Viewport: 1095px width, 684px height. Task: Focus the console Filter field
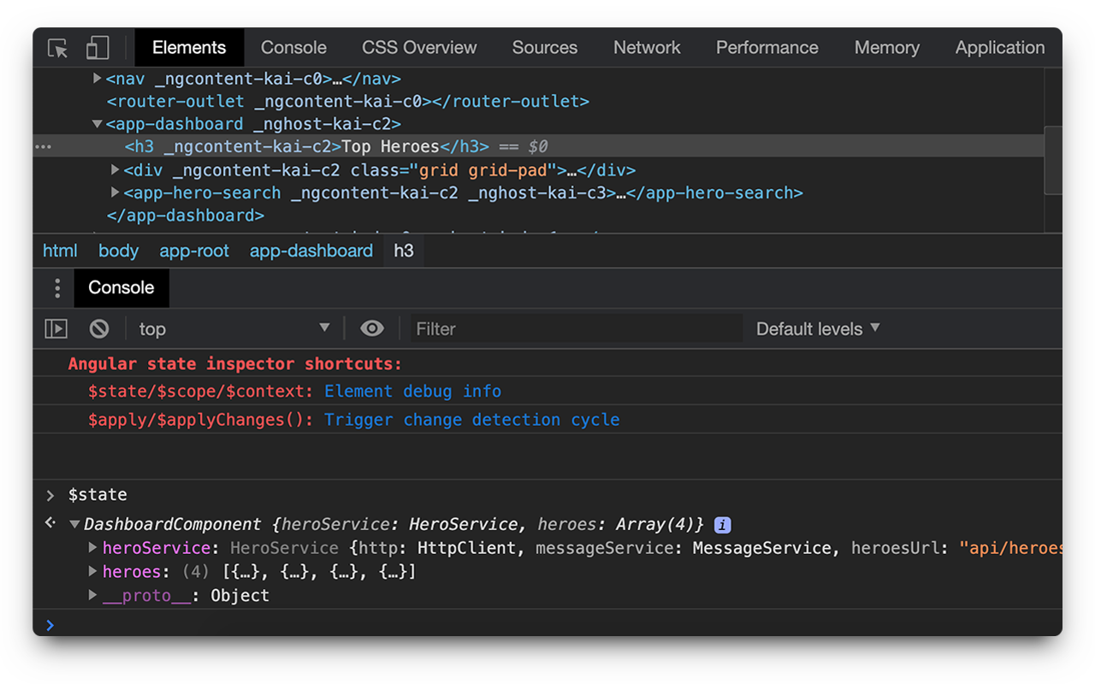(x=575, y=329)
